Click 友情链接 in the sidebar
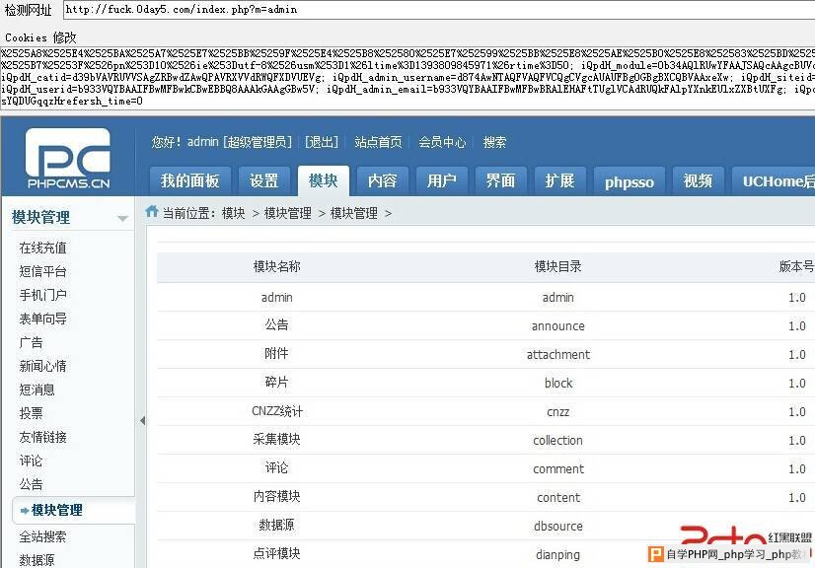The image size is (815, 568). point(42,437)
